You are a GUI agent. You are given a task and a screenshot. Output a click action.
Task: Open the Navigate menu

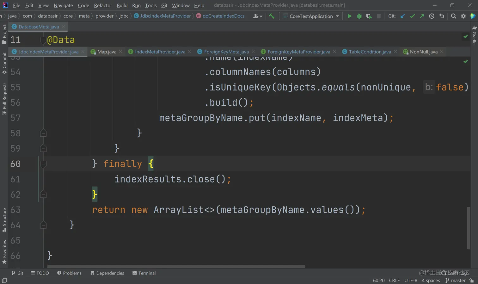point(63,5)
